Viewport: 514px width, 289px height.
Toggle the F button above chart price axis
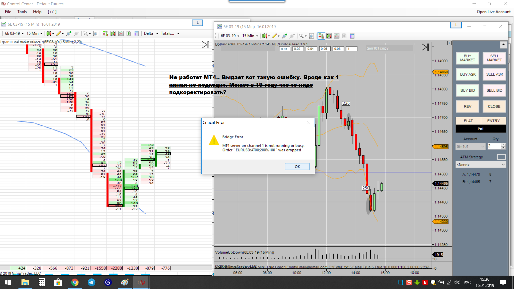[x=449, y=43]
